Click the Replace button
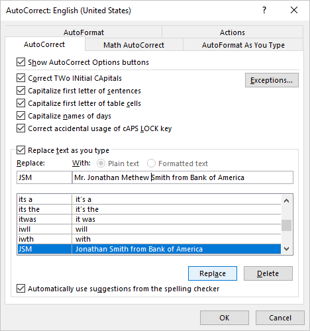Image resolution: width=310 pixels, height=331 pixels. pos(213,273)
